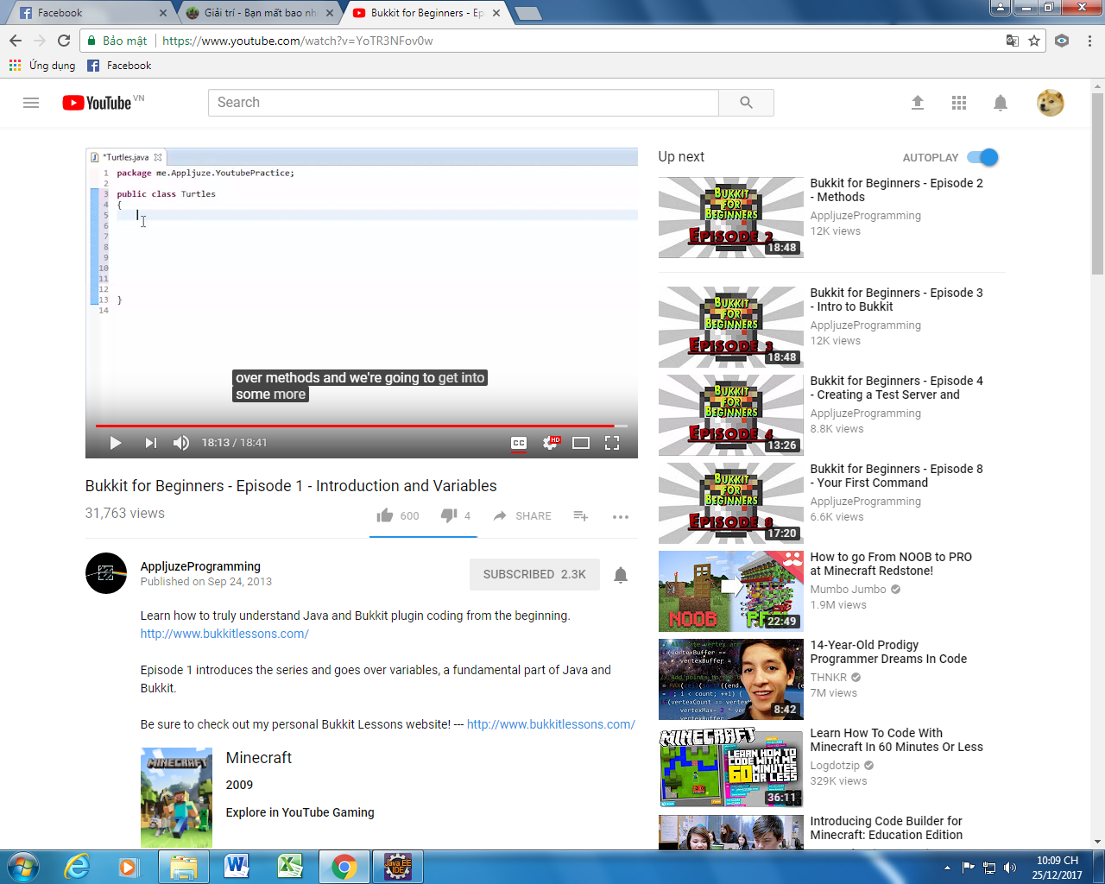Close the Facebook browser tab
Screen dimensions: 1105x884
click(x=163, y=13)
